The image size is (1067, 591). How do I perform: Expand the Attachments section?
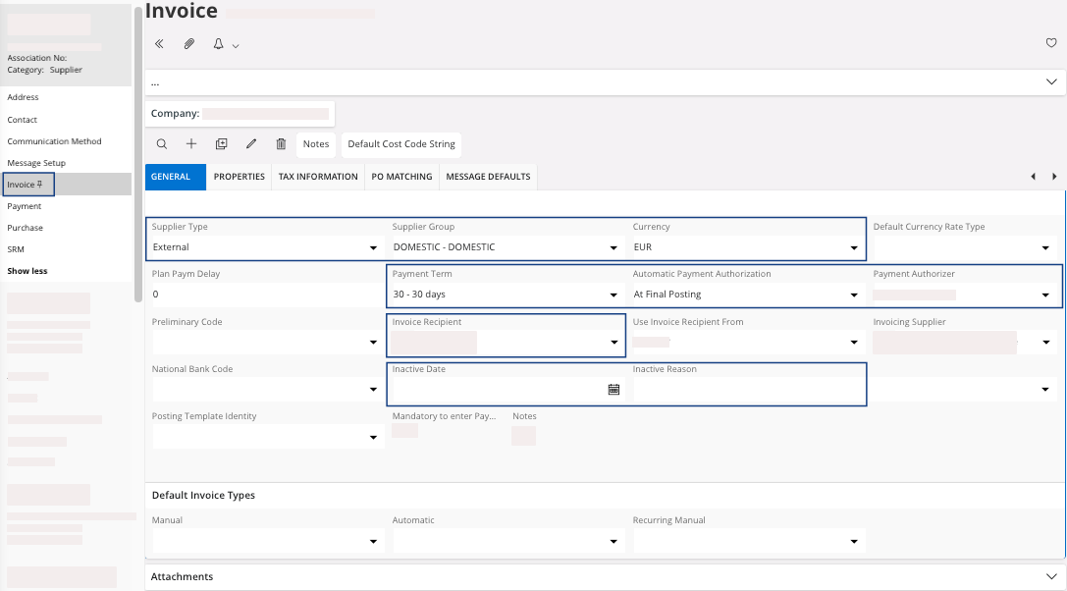click(x=1051, y=576)
